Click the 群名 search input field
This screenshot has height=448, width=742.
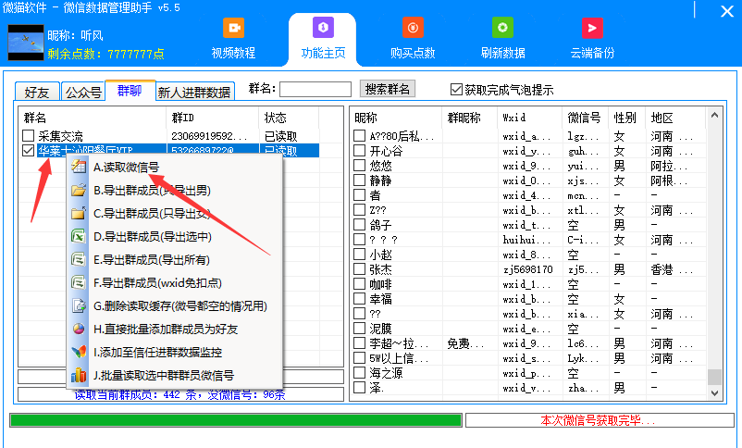tap(315, 90)
